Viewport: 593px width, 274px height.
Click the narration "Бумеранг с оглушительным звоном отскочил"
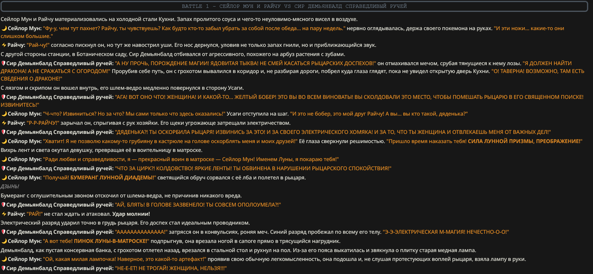(x=121, y=196)
